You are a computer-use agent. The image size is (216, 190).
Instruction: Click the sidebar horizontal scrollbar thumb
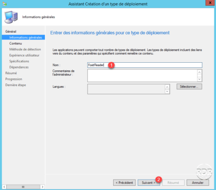(23, 187)
